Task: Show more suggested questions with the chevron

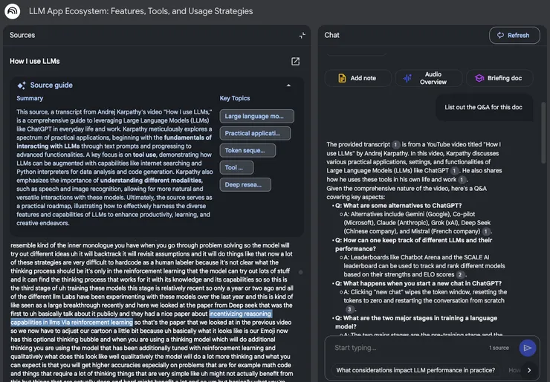Action: click(x=529, y=370)
